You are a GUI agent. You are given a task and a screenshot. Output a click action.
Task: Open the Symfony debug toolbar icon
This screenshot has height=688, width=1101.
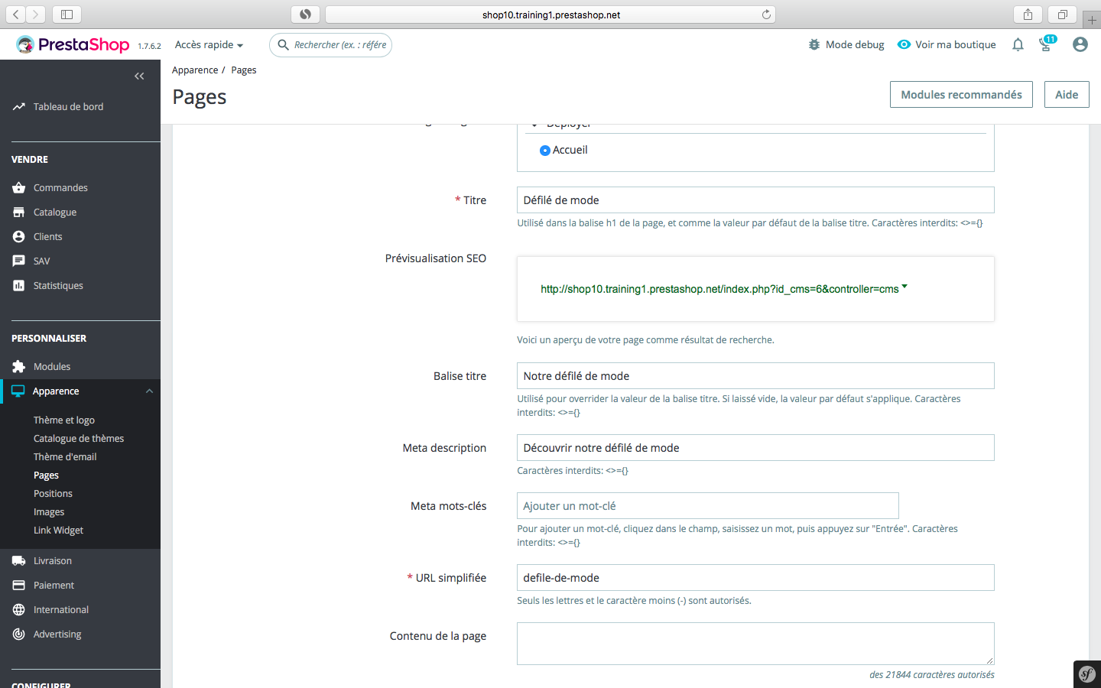pos(1087,674)
